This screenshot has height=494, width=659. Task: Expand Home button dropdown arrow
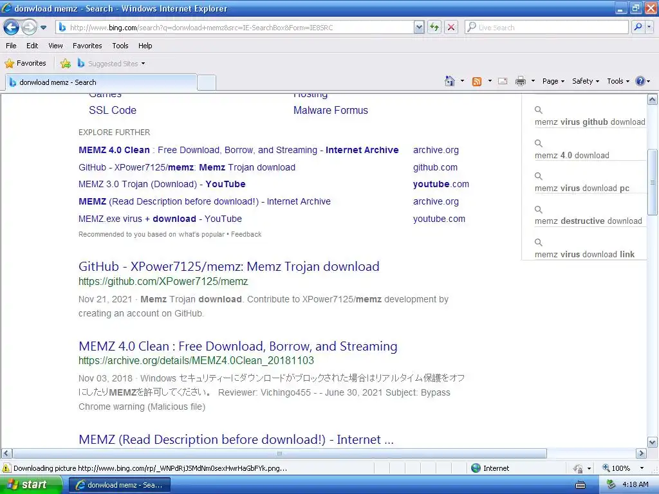pyautogui.click(x=462, y=81)
